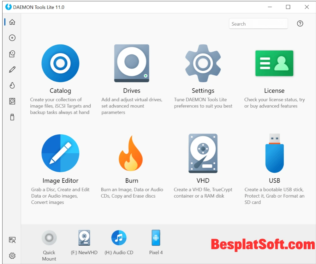316x264 pixels.
Task: Open the Drives tile to adjust virtual drives
Action: click(x=132, y=63)
